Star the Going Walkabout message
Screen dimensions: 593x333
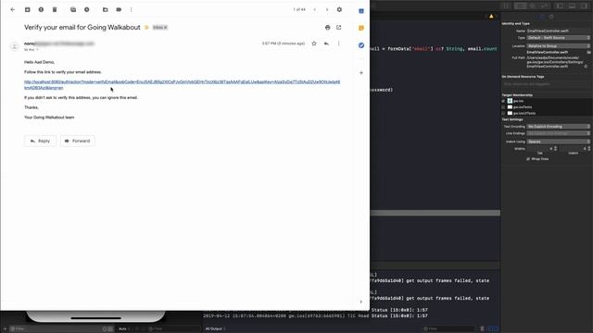pos(314,43)
